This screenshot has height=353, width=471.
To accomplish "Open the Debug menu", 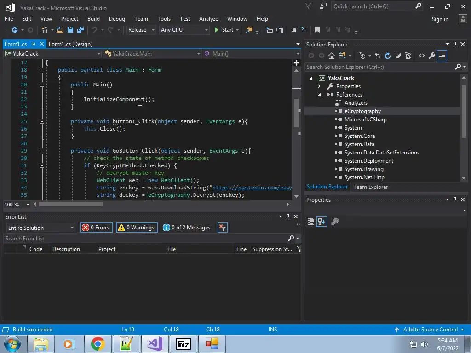I will pos(117,18).
